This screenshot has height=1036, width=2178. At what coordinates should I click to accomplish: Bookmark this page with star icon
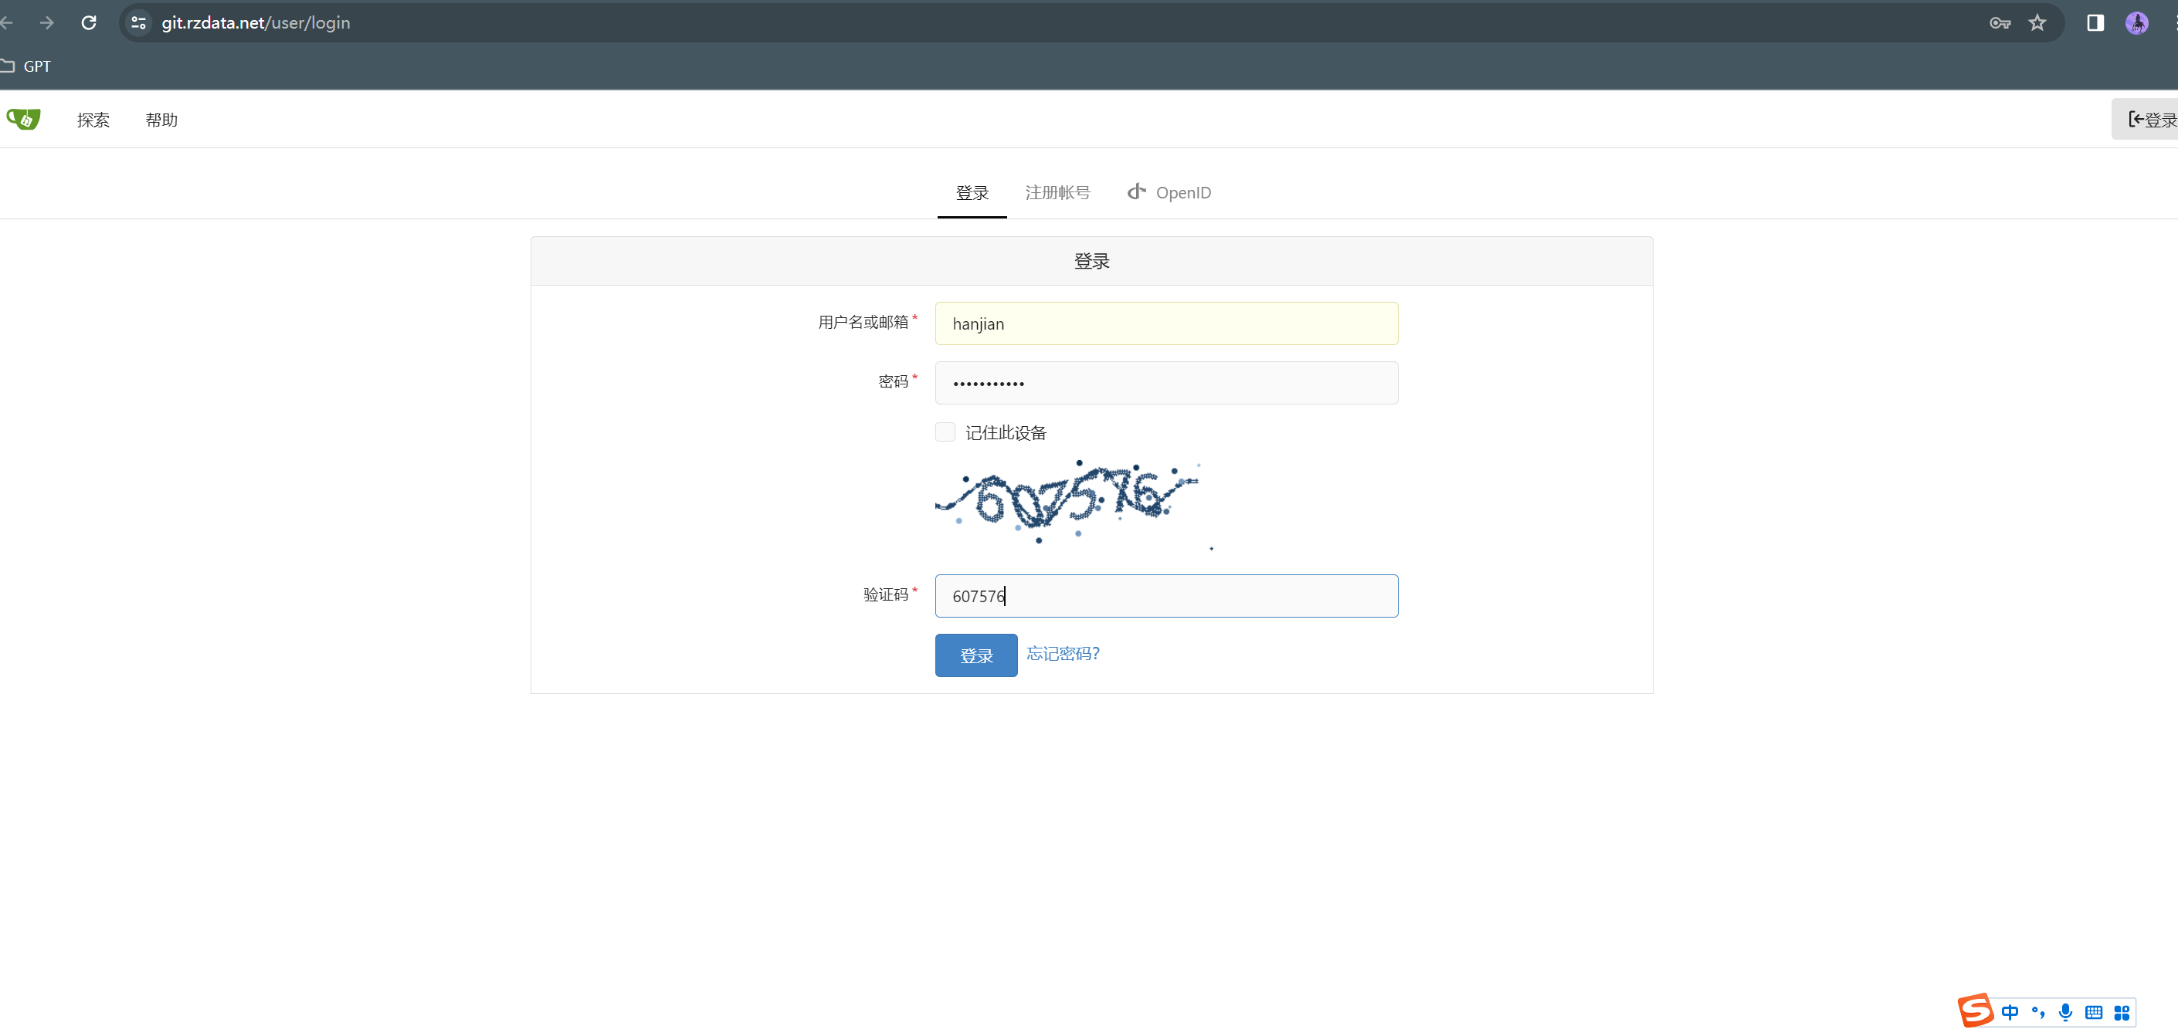point(2037,23)
